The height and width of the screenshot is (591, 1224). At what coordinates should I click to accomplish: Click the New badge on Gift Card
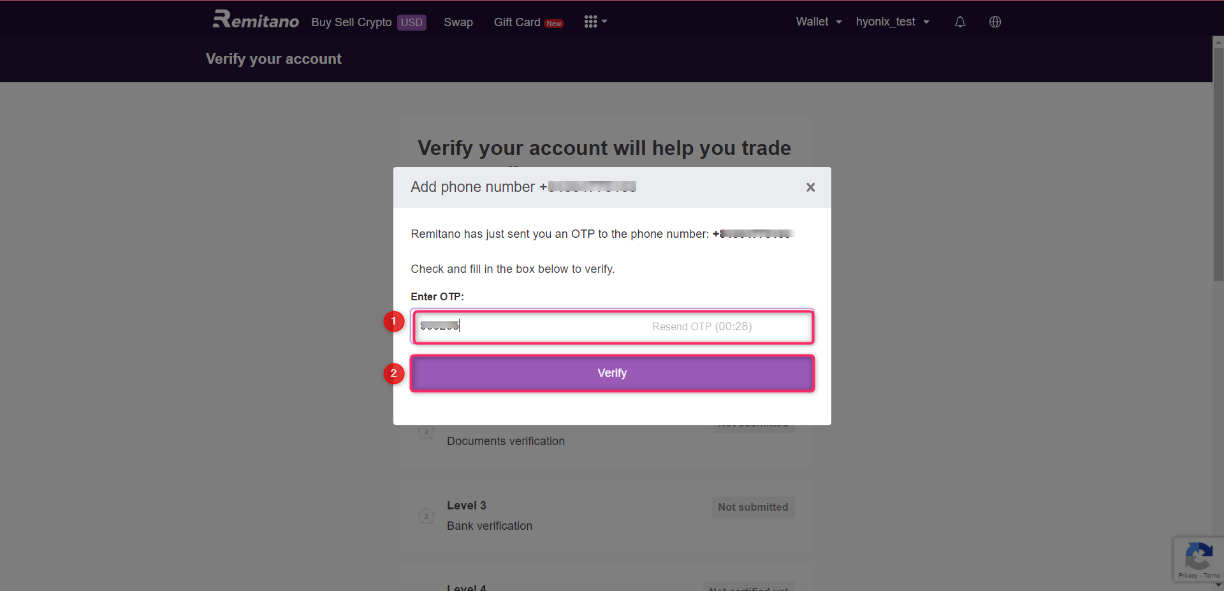pos(554,24)
